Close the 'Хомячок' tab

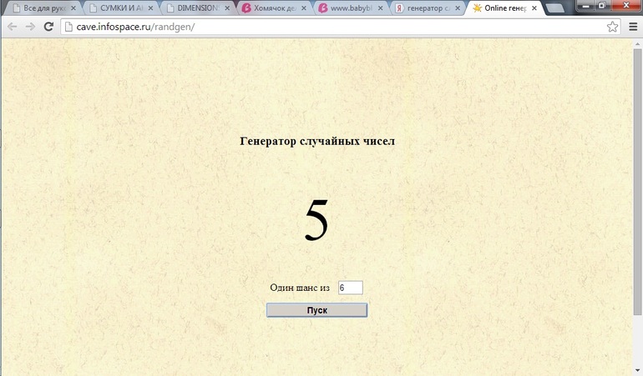pyautogui.click(x=304, y=8)
